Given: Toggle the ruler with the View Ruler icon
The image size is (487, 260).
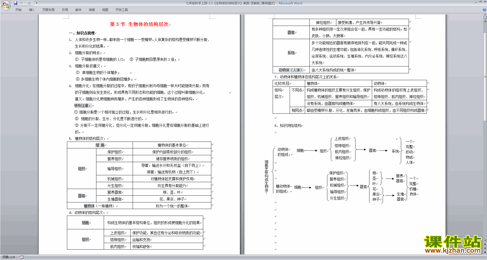Looking at the screenshot, I should pos(485,17).
